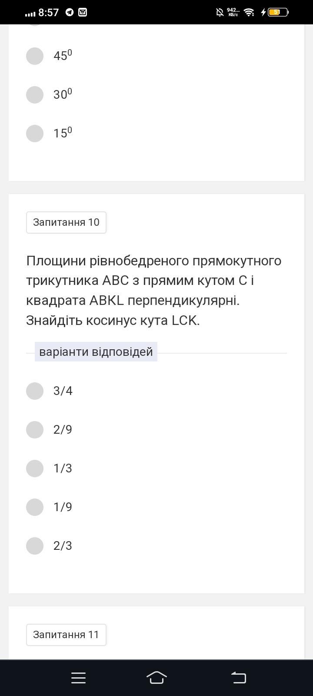Screen dimensions: 313x696
Task: Tap the Wi-Fi icon in status bar
Action: click(x=249, y=12)
